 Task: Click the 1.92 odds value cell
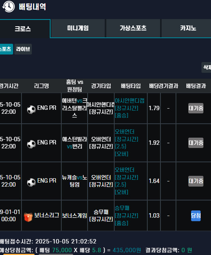(x=154, y=143)
